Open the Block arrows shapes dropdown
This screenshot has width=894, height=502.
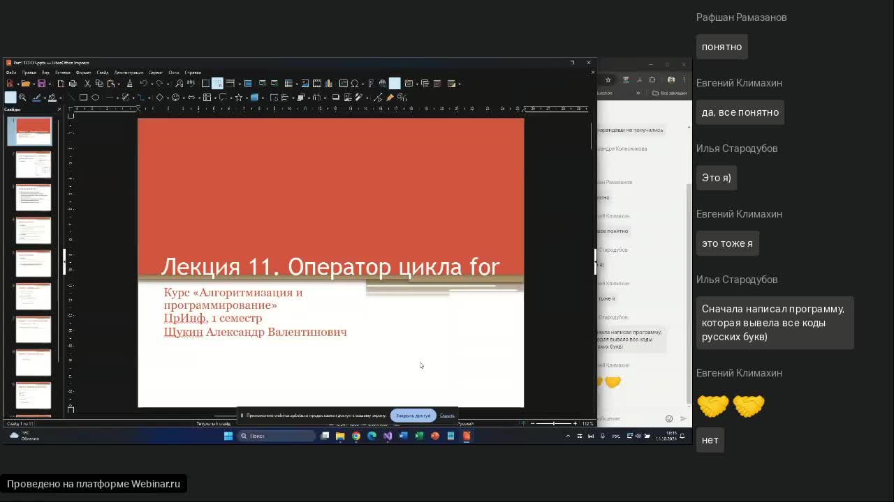(200, 98)
